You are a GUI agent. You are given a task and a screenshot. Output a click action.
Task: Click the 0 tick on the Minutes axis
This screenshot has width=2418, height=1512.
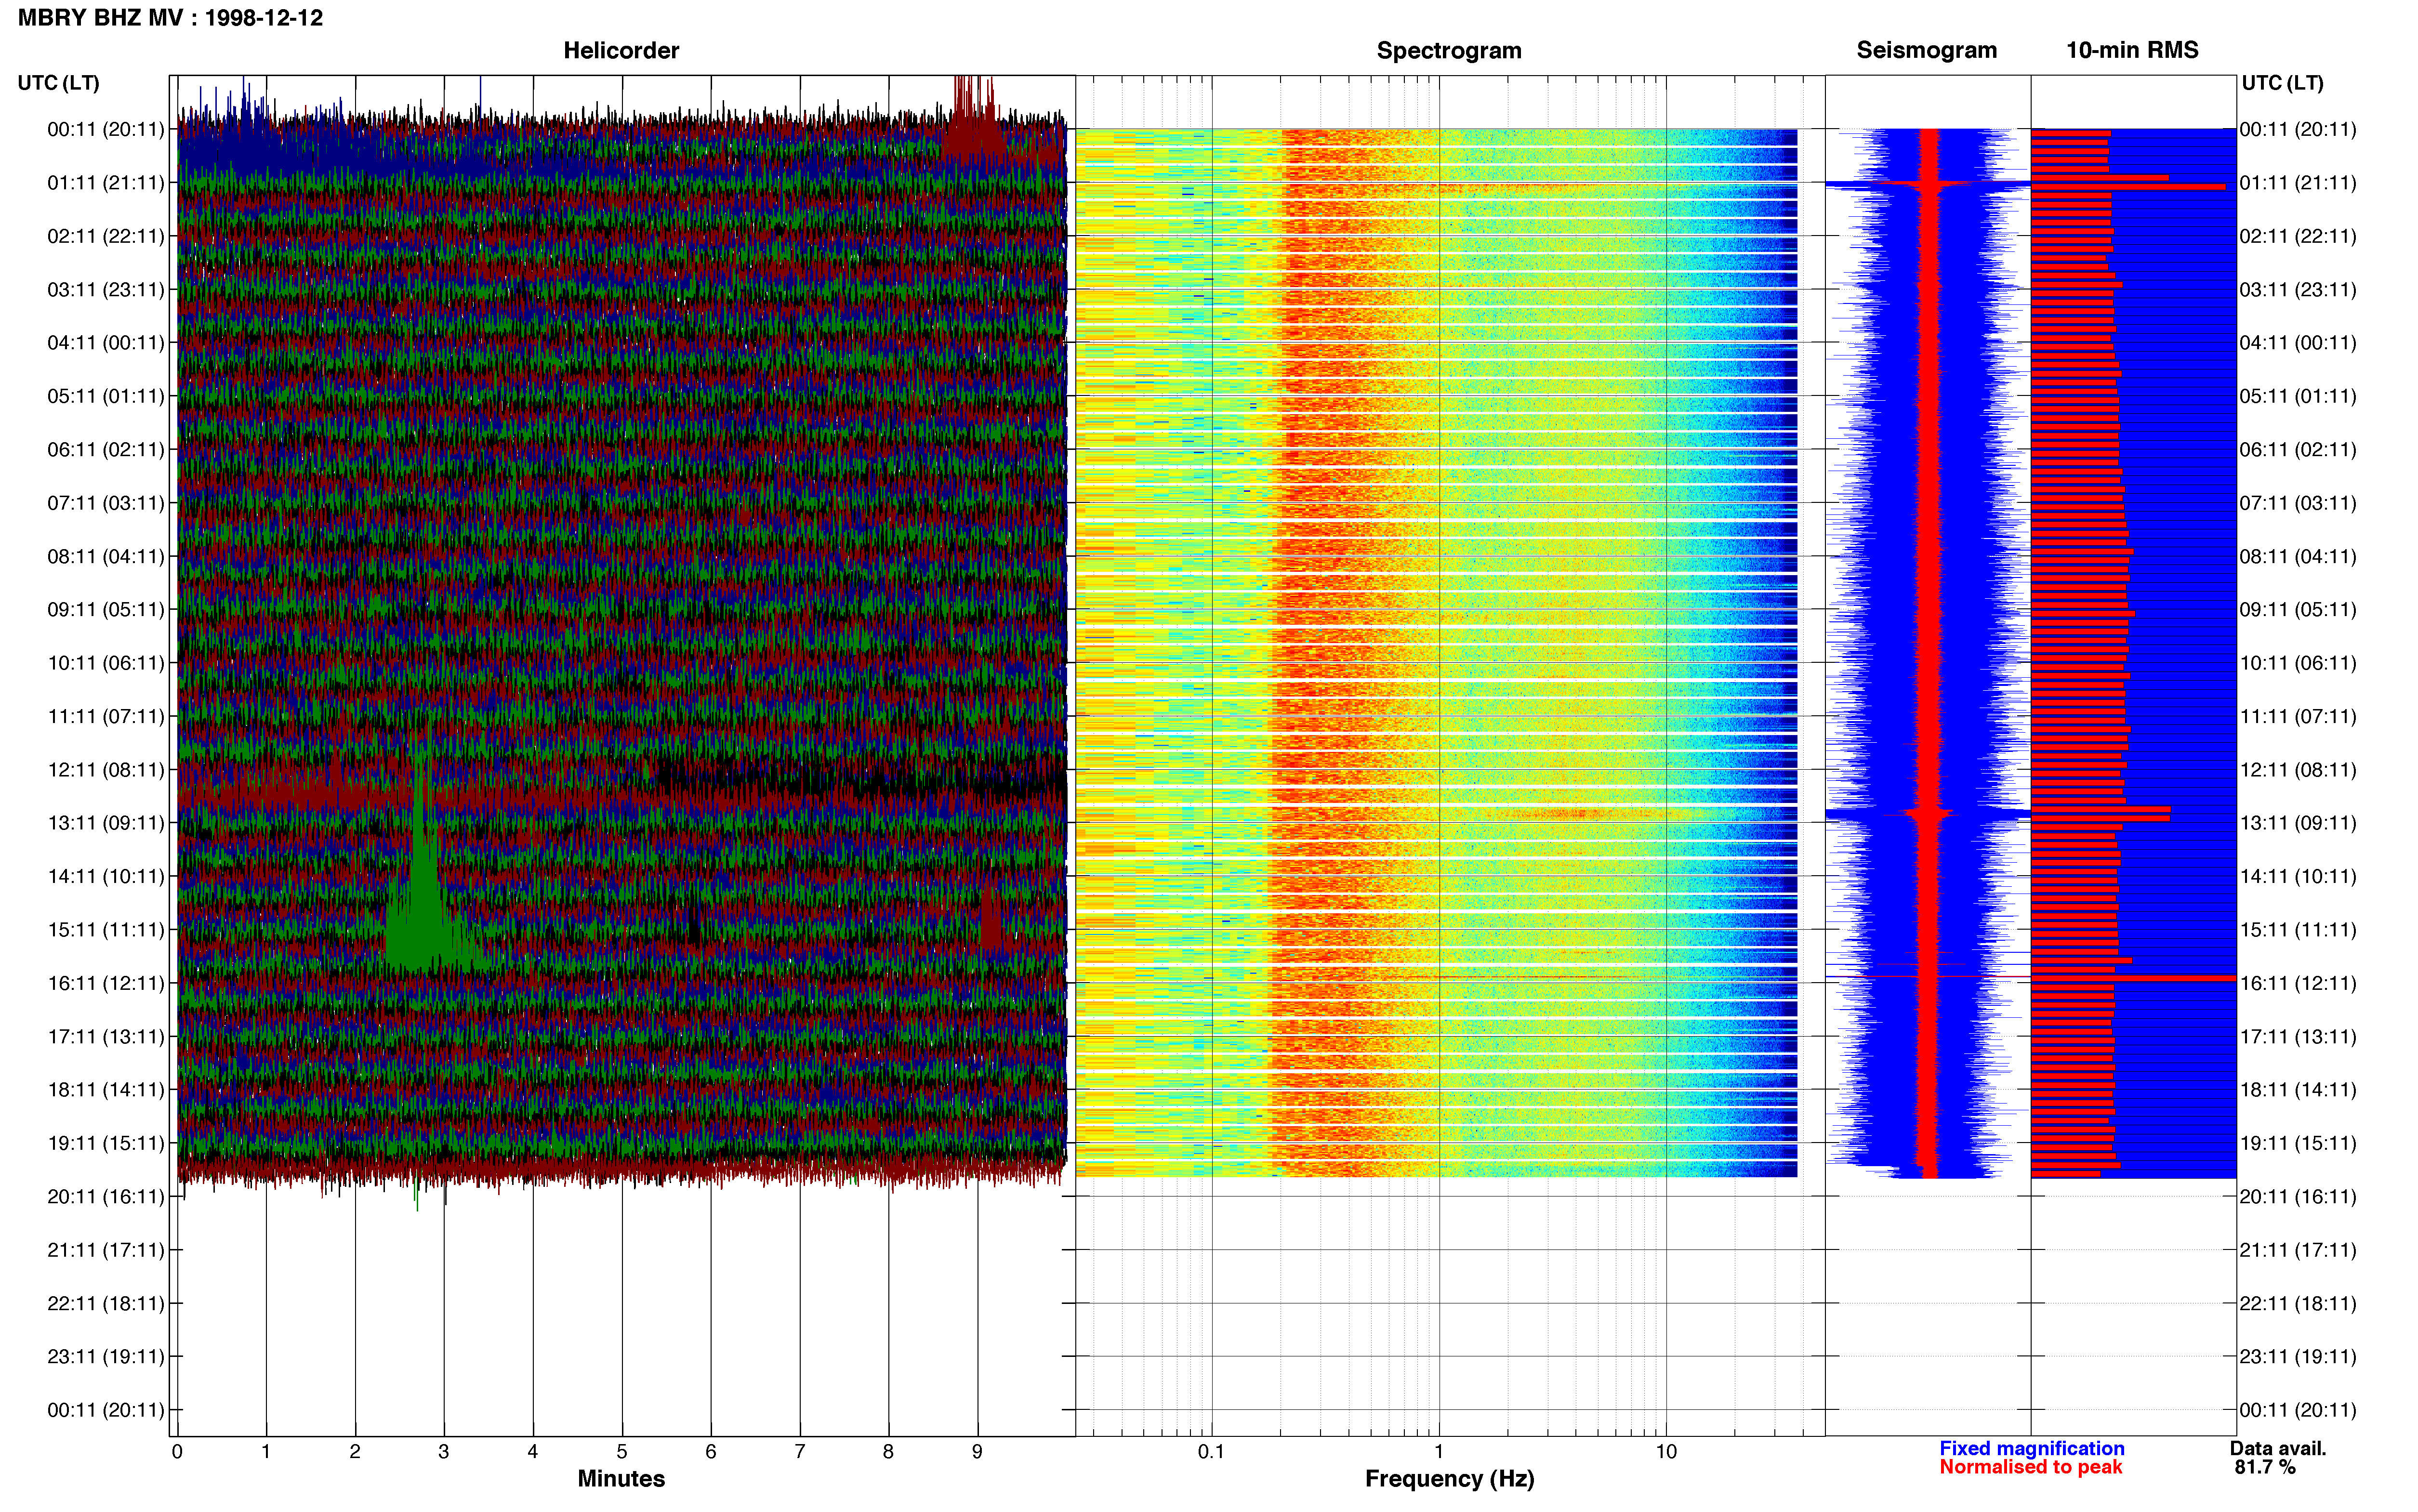pos(177,1452)
